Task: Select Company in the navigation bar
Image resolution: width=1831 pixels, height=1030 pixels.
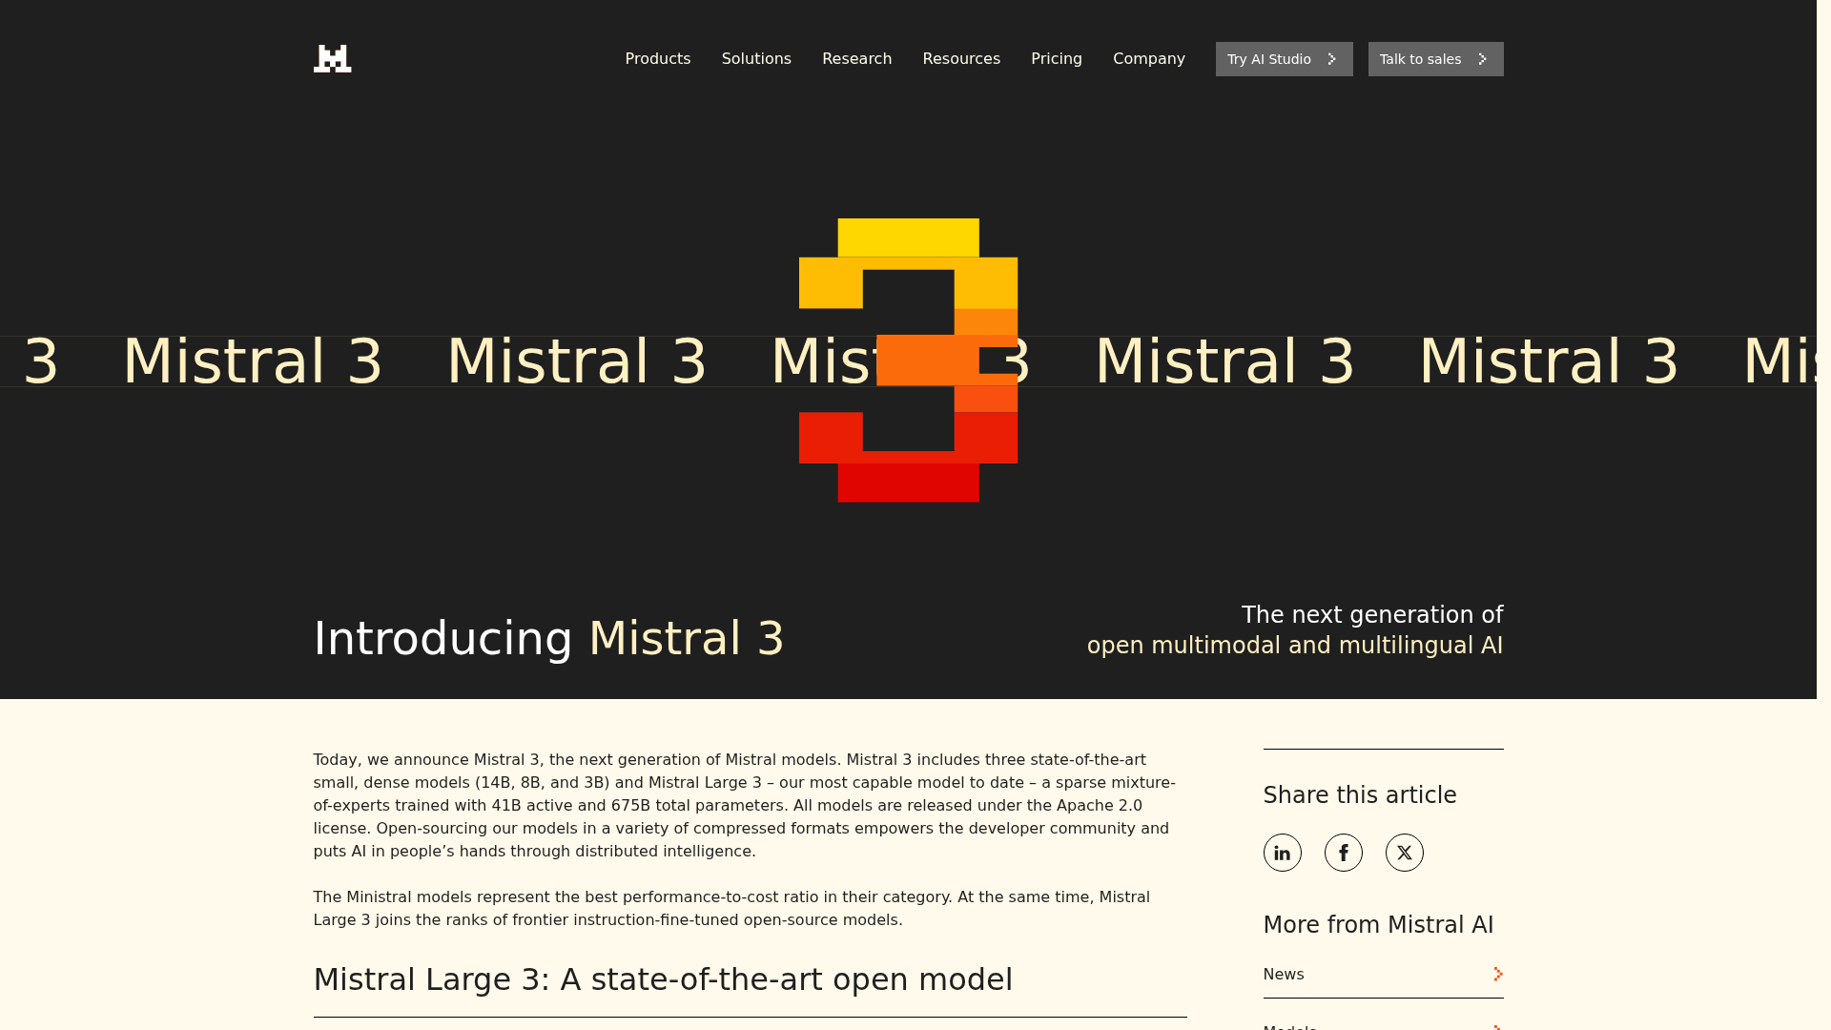Action: [x=1148, y=58]
